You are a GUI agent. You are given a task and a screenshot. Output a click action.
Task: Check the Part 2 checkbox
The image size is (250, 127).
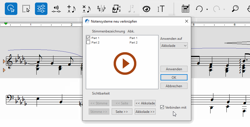[x=88, y=42]
